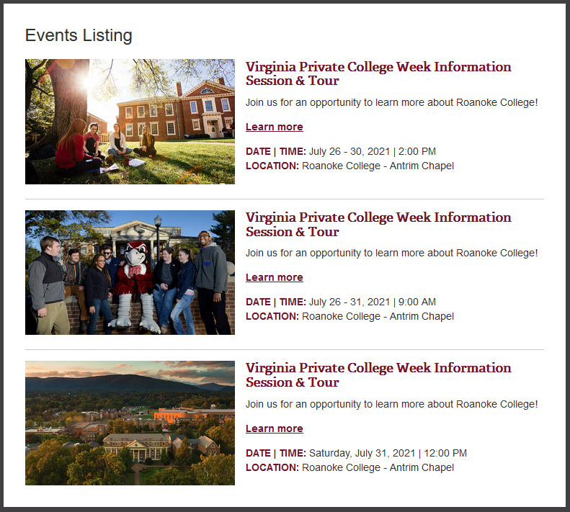This screenshot has height=512, width=570.
Task: Open the aerial campus sunset photo
Action: 130,423
